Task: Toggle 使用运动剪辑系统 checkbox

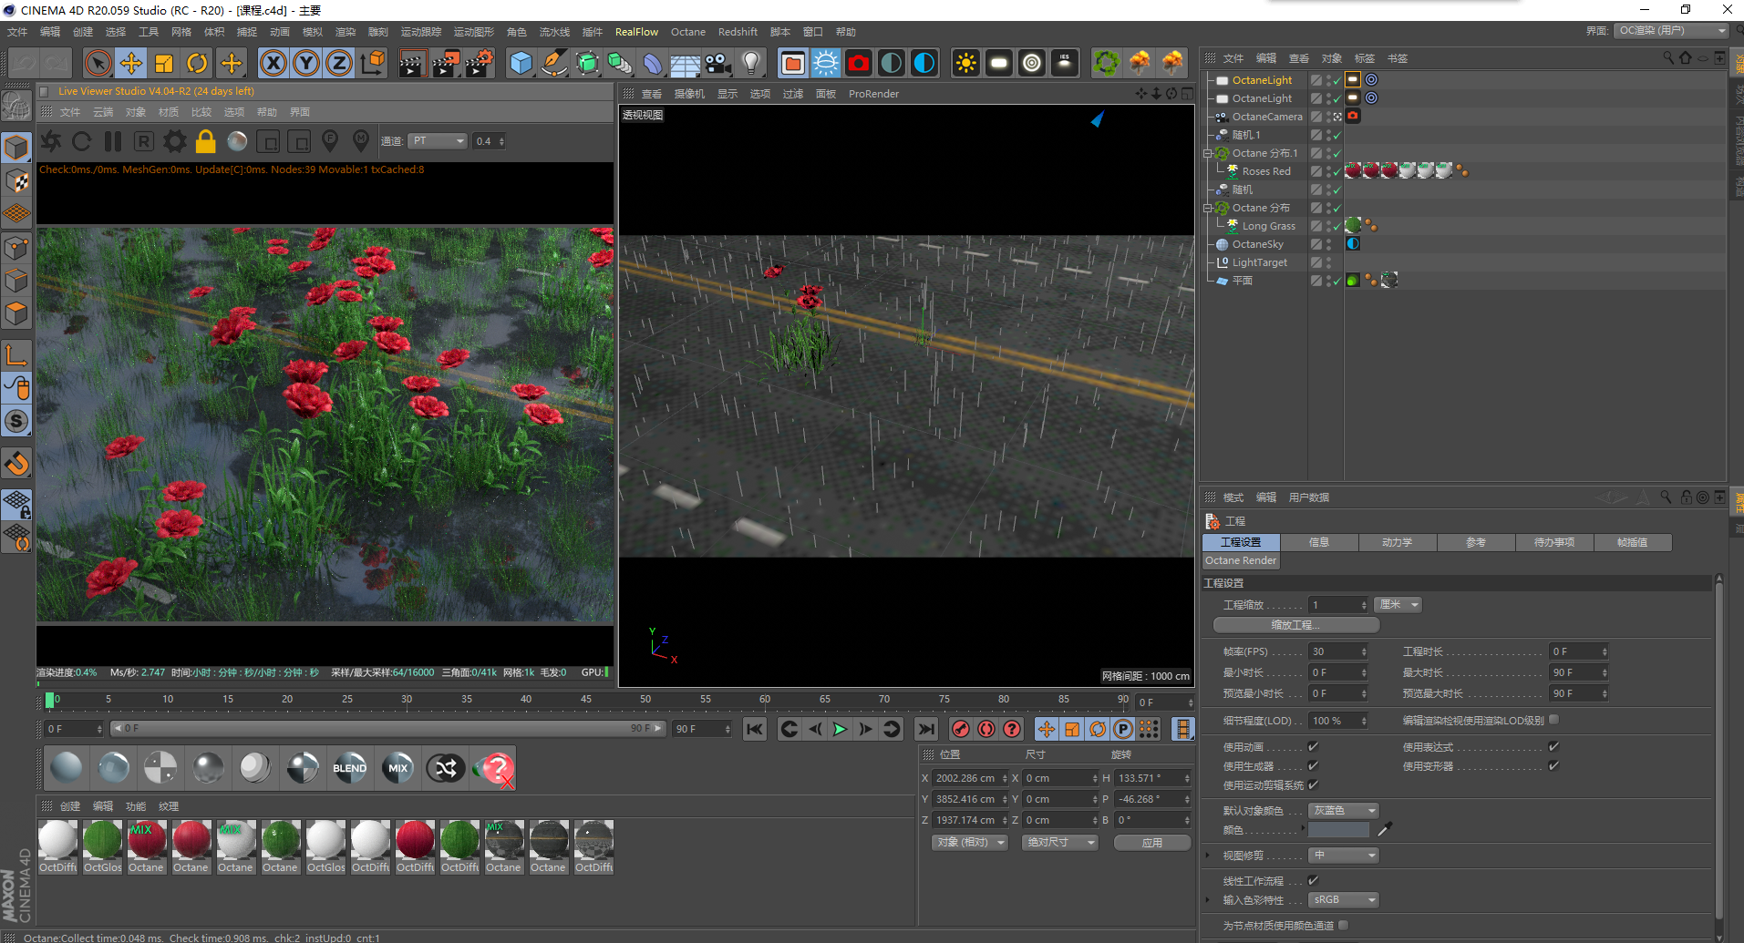Action: pyautogui.click(x=1314, y=784)
